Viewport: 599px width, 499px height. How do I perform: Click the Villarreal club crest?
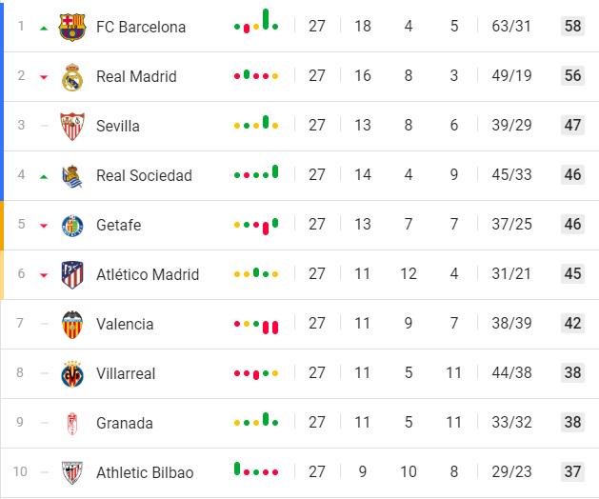(72, 373)
